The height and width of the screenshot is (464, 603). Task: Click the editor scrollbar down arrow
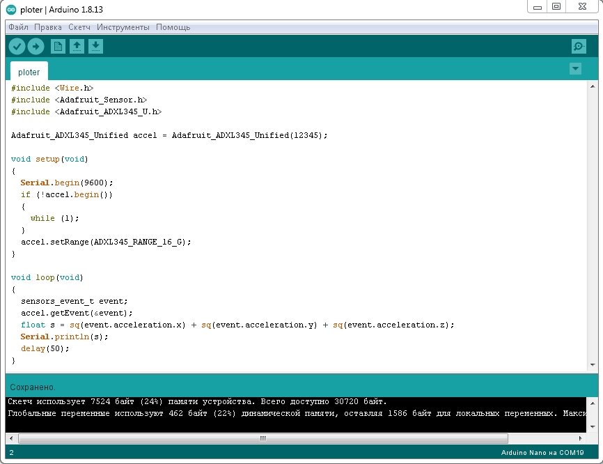593,364
